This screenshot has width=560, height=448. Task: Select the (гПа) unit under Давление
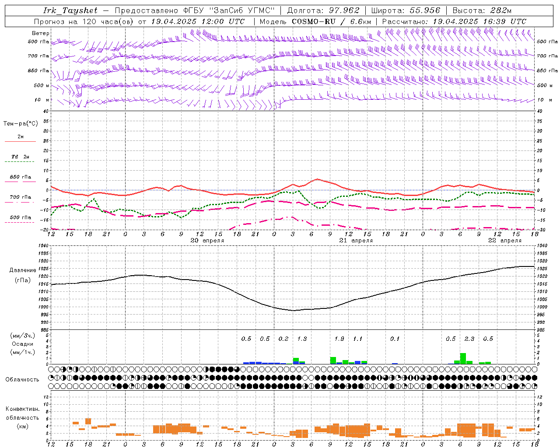[23, 280]
